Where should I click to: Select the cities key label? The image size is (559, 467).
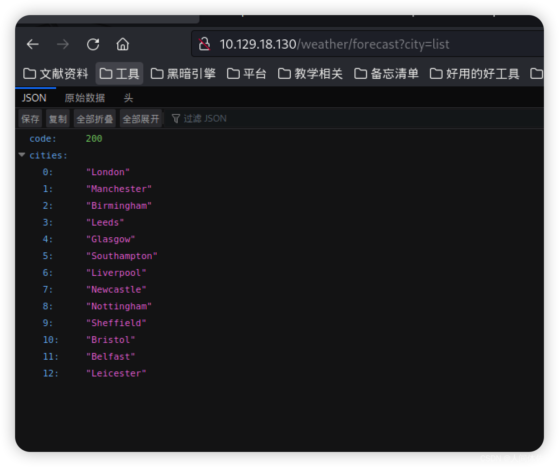click(48, 156)
